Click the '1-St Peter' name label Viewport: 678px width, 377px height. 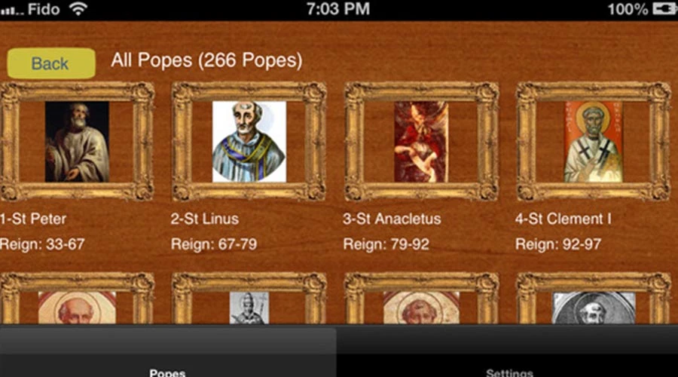[x=33, y=219]
